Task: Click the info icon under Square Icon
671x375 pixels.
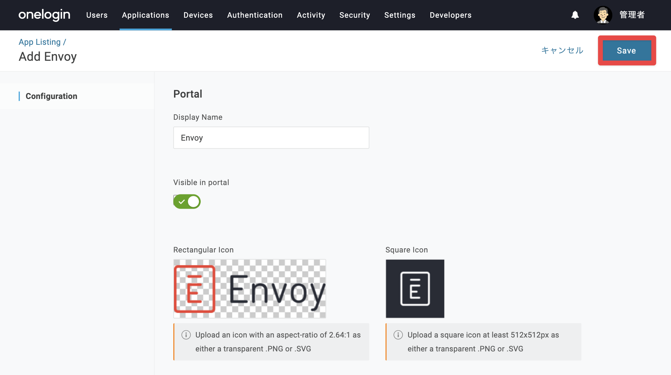Action: tap(398, 335)
